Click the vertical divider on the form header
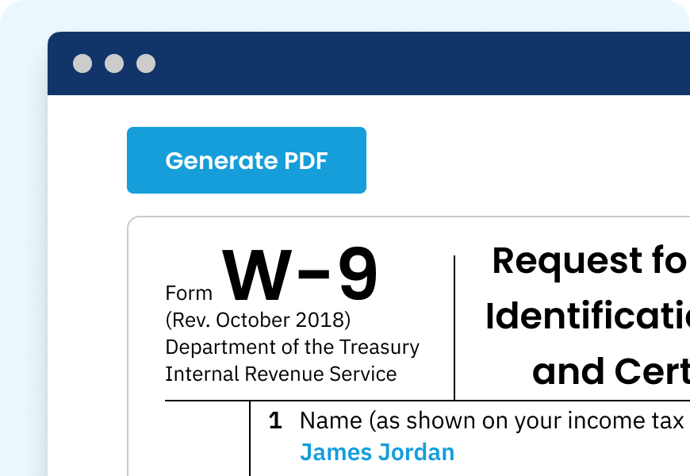The width and height of the screenshot is (690, 476). tap(453, 325)
